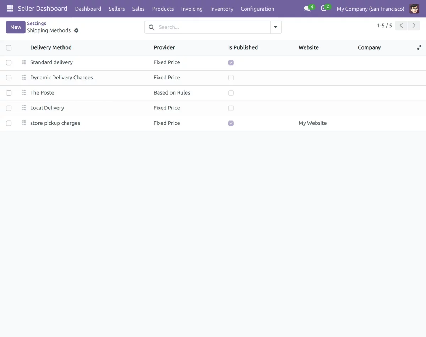Click the gear icon beside Shipping Methods
426x337 pixels.
[x=76, y=30]
